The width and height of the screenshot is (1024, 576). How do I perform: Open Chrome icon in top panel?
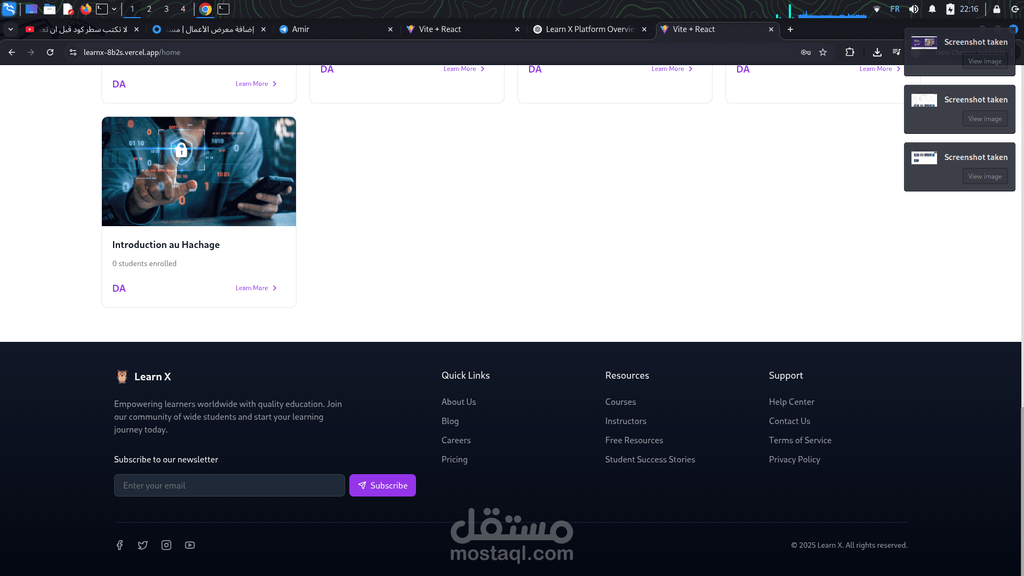click(205, 9)
